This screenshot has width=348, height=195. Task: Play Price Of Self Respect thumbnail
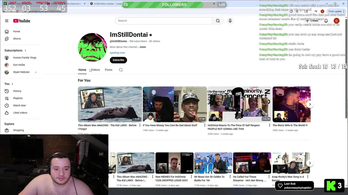[240, 104]
